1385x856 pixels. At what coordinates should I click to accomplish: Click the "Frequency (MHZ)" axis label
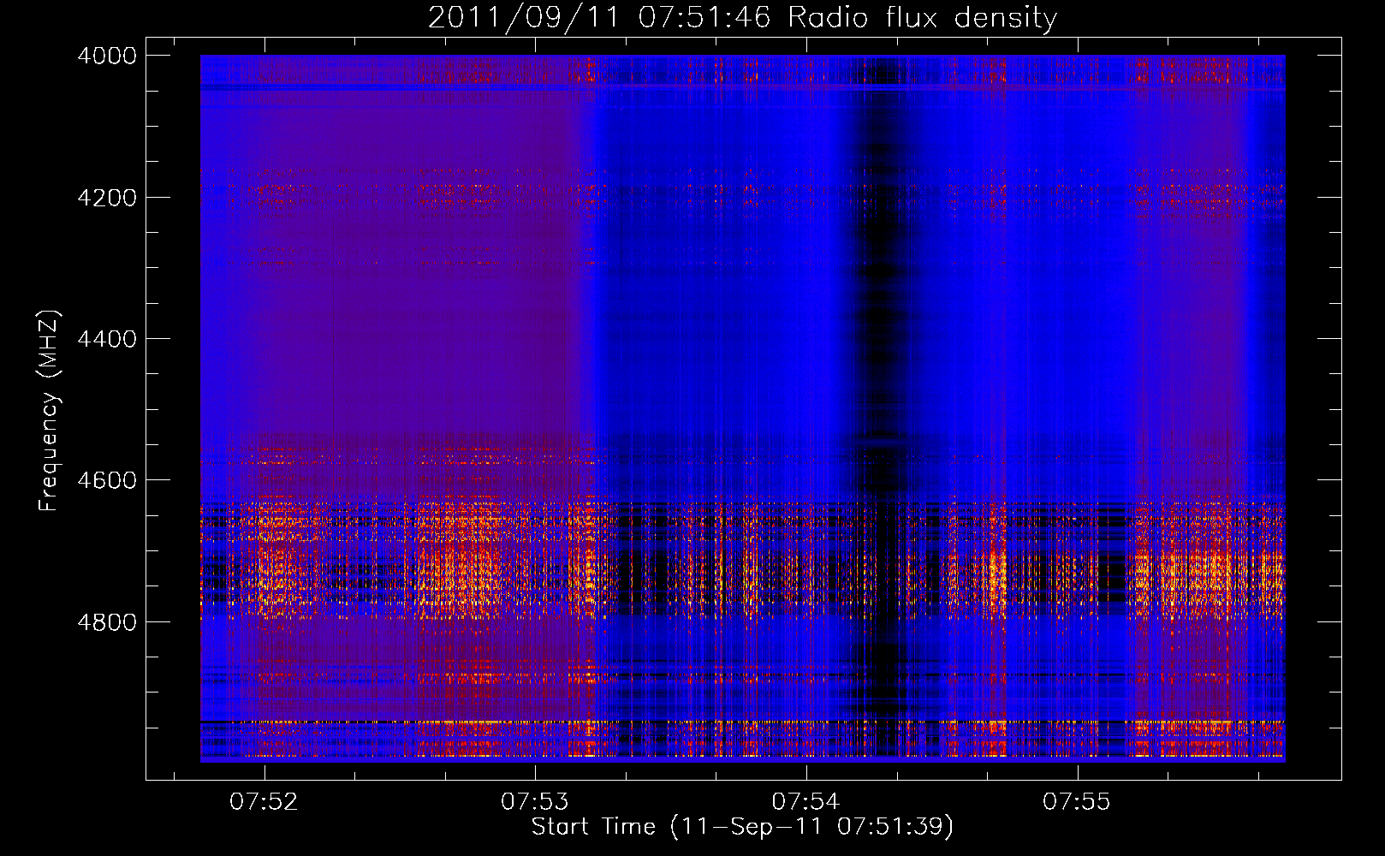click(50, 411)
